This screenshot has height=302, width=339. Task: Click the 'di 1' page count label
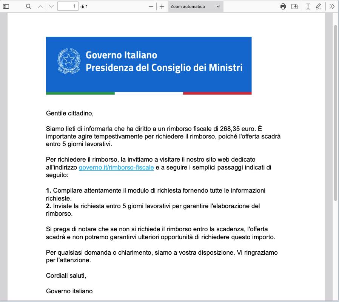coord(83,6)
